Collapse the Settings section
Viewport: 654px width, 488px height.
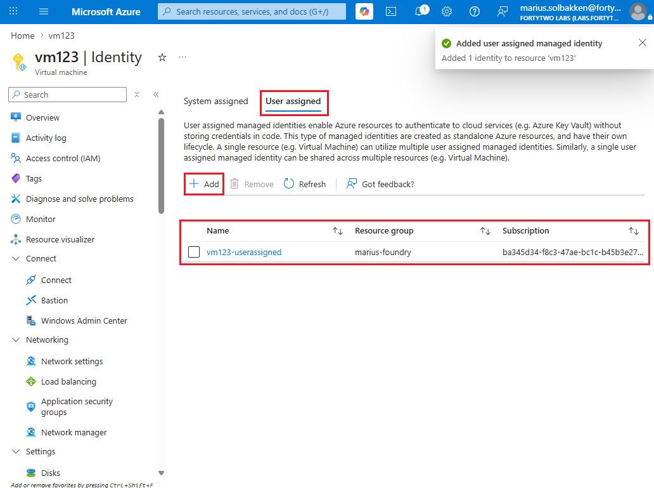(16, 451)
